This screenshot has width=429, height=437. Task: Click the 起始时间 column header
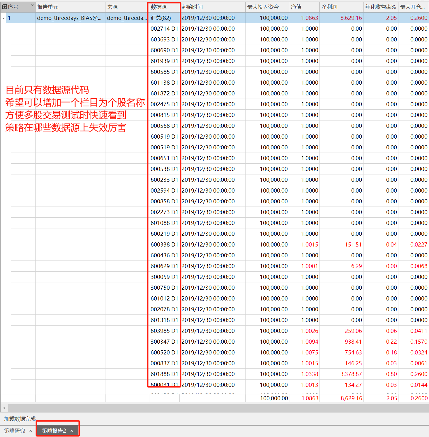212,7
